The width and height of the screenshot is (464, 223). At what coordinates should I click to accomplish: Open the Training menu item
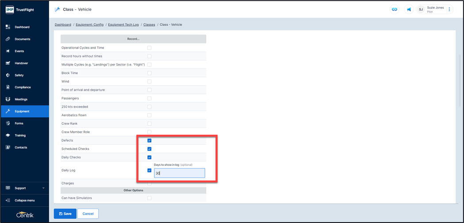click(25, 135)
